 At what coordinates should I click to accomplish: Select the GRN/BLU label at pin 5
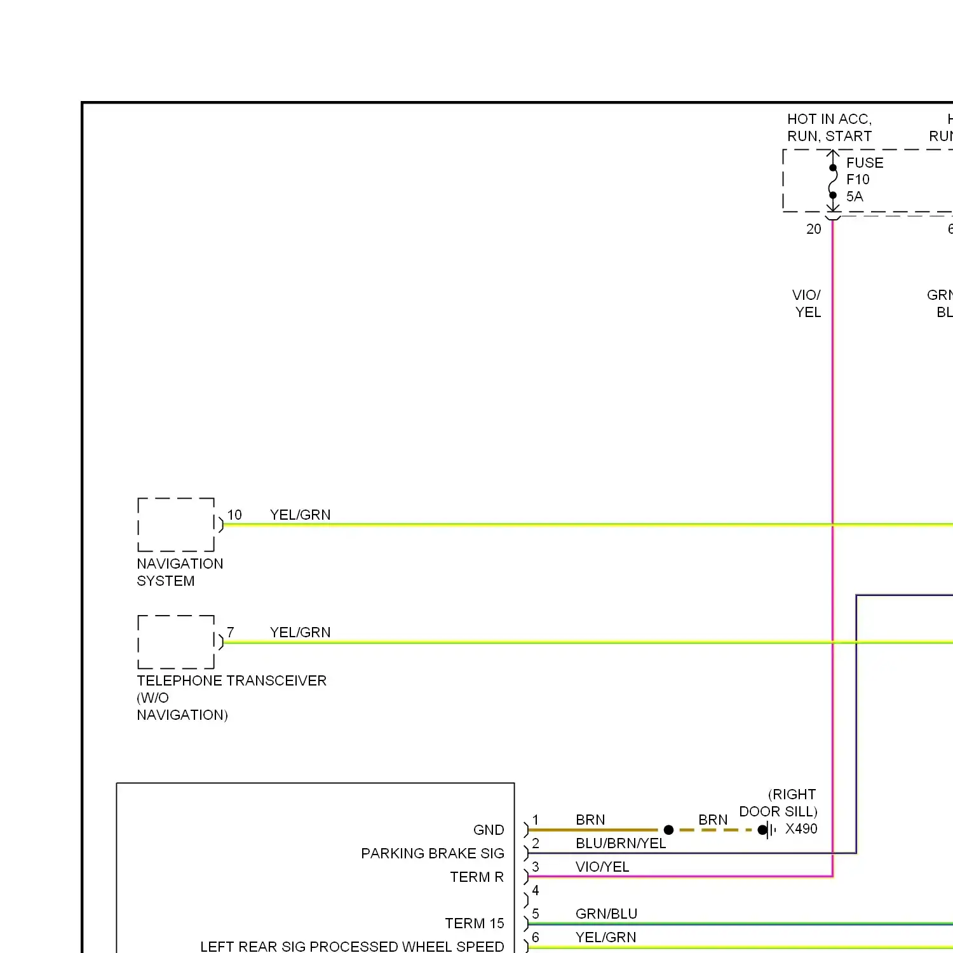(x=606, y=914)
